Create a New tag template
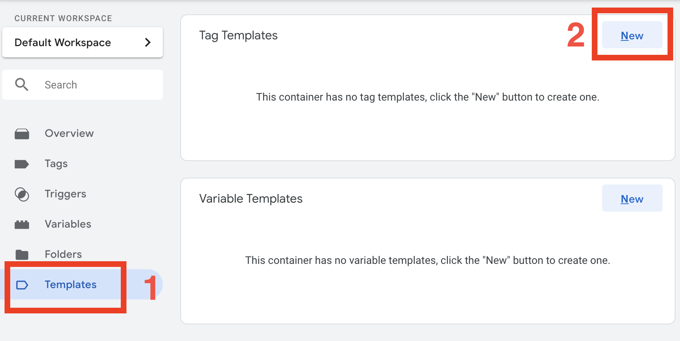The height and width of the screenshot is (341, 680). point(632,36)
